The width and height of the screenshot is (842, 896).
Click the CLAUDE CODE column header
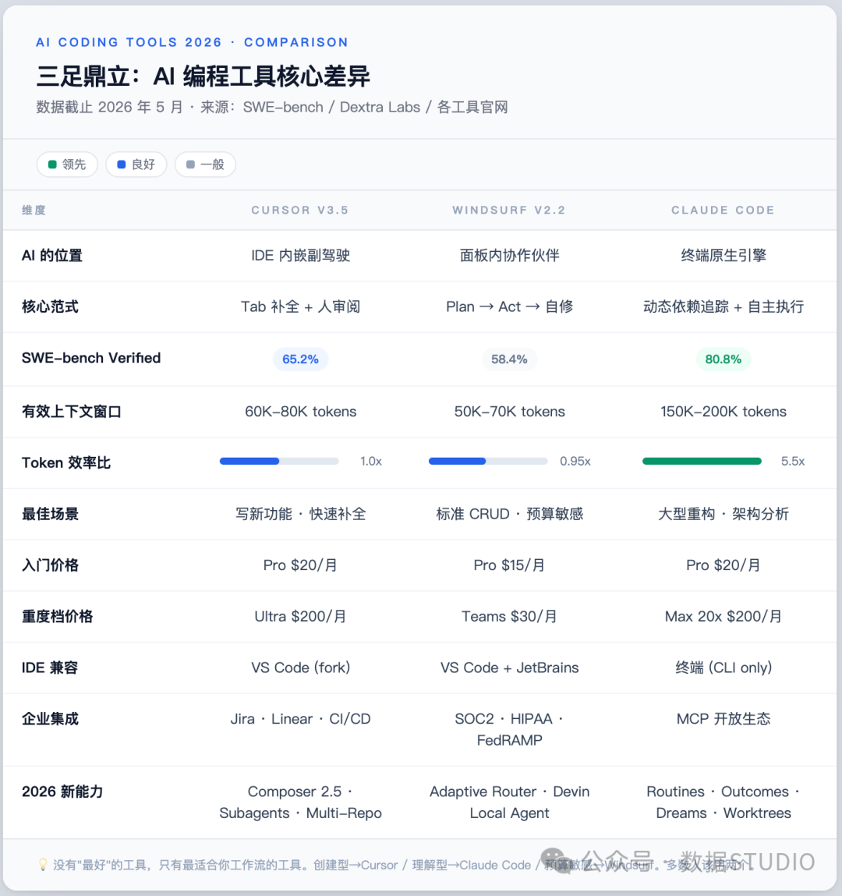click(723, 211)
